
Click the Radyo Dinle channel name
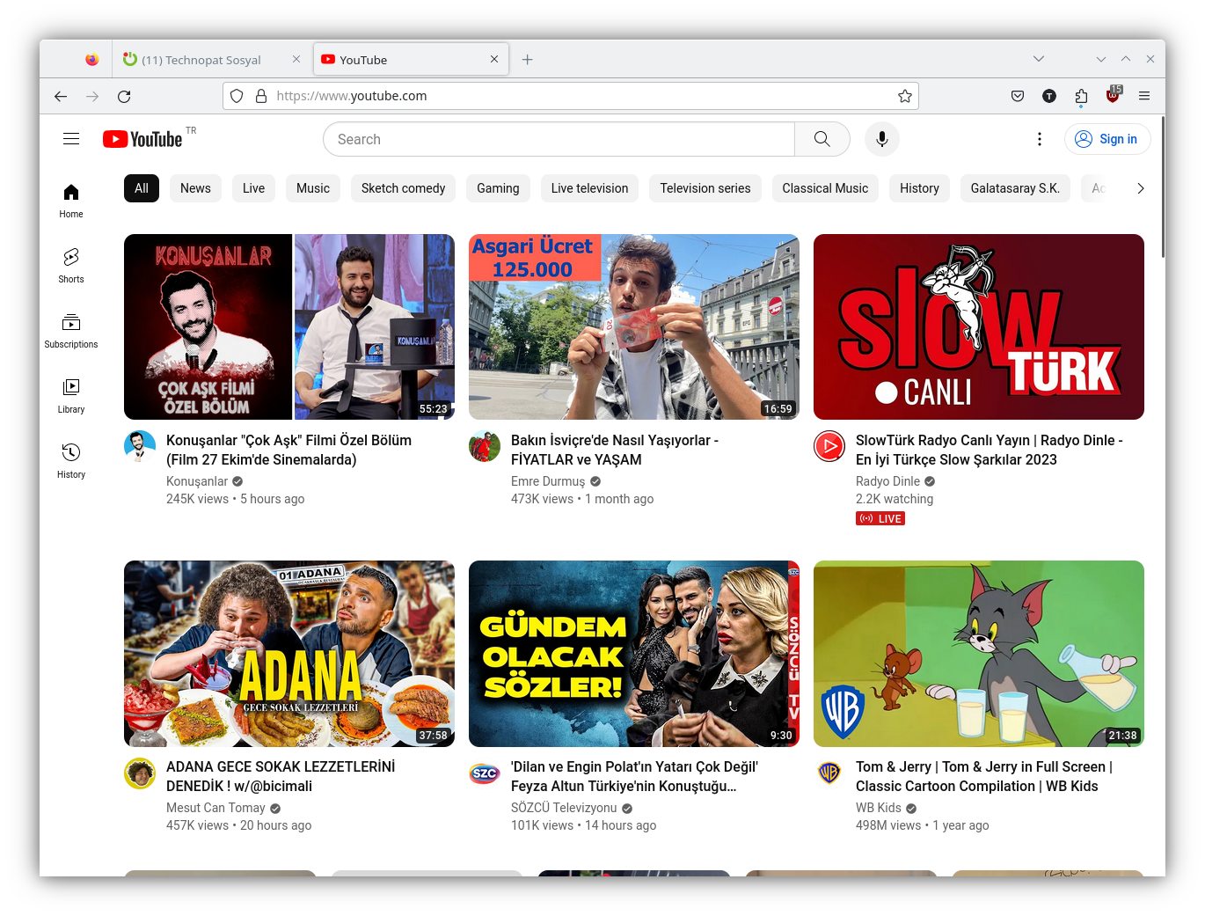pyautogui.click(x=887, y=481)
